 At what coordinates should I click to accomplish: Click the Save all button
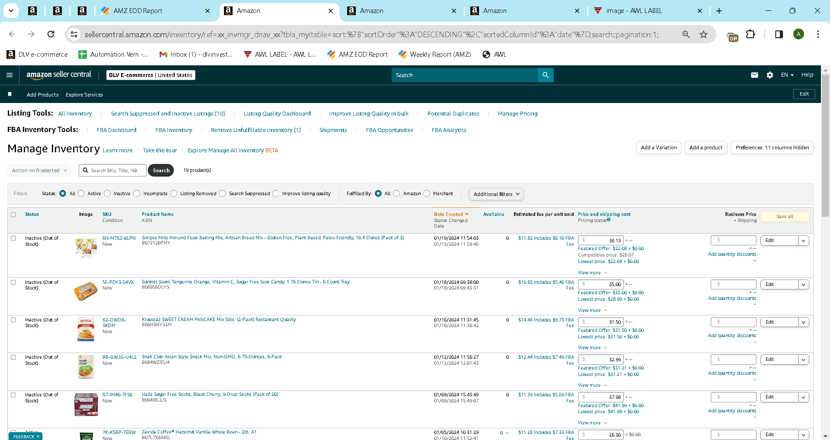[785, 217]
